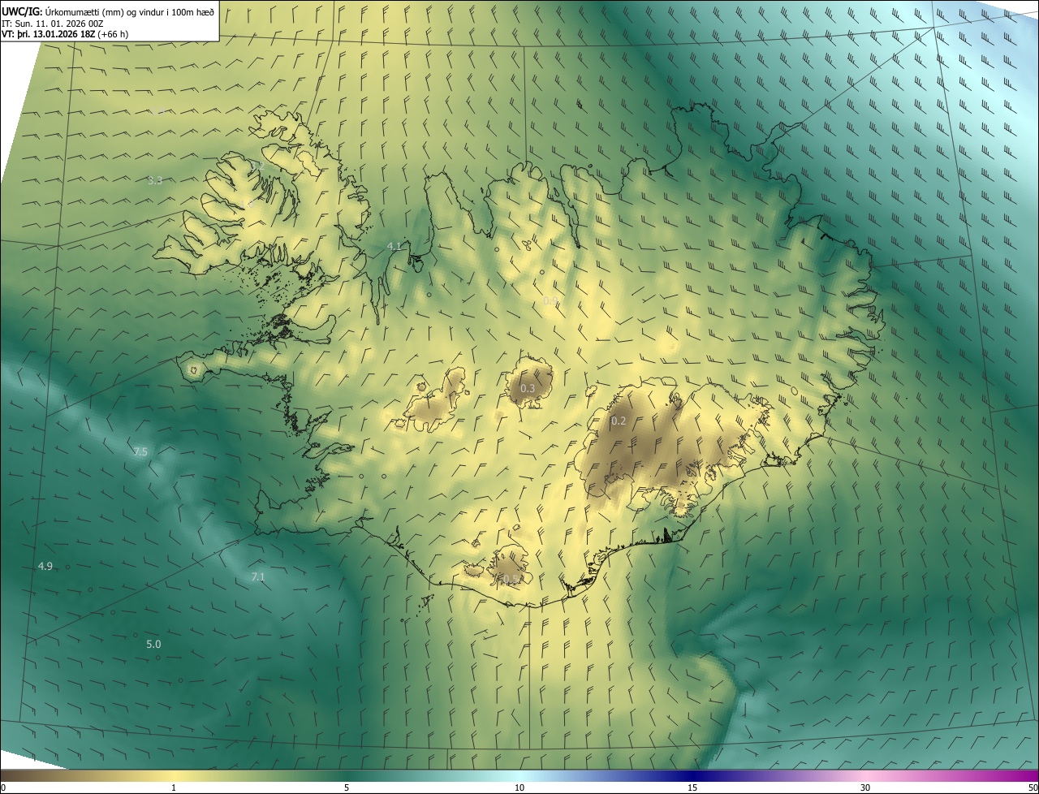Click the map value label 4.9

point(45,566)
